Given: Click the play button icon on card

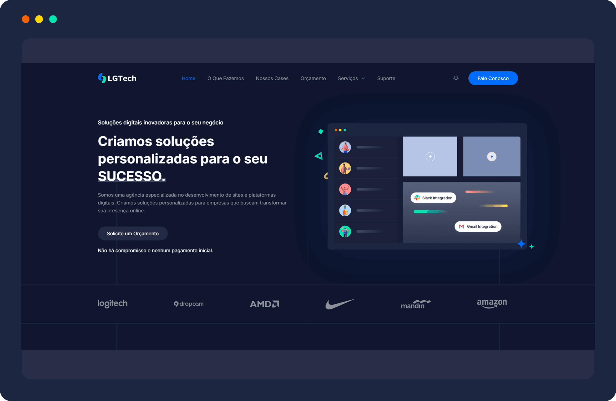Looking at the screenshot, I should 492,157.
